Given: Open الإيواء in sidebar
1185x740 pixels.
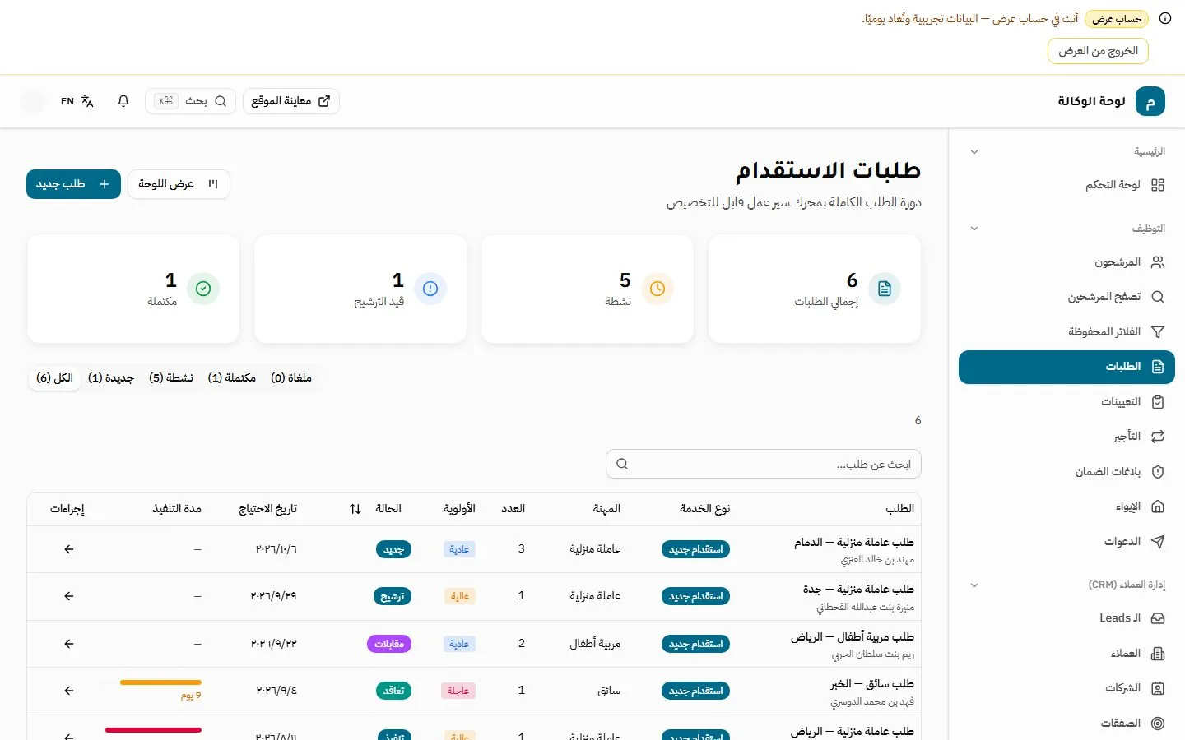Looking at the screenshot, I should pos(1066,506).
